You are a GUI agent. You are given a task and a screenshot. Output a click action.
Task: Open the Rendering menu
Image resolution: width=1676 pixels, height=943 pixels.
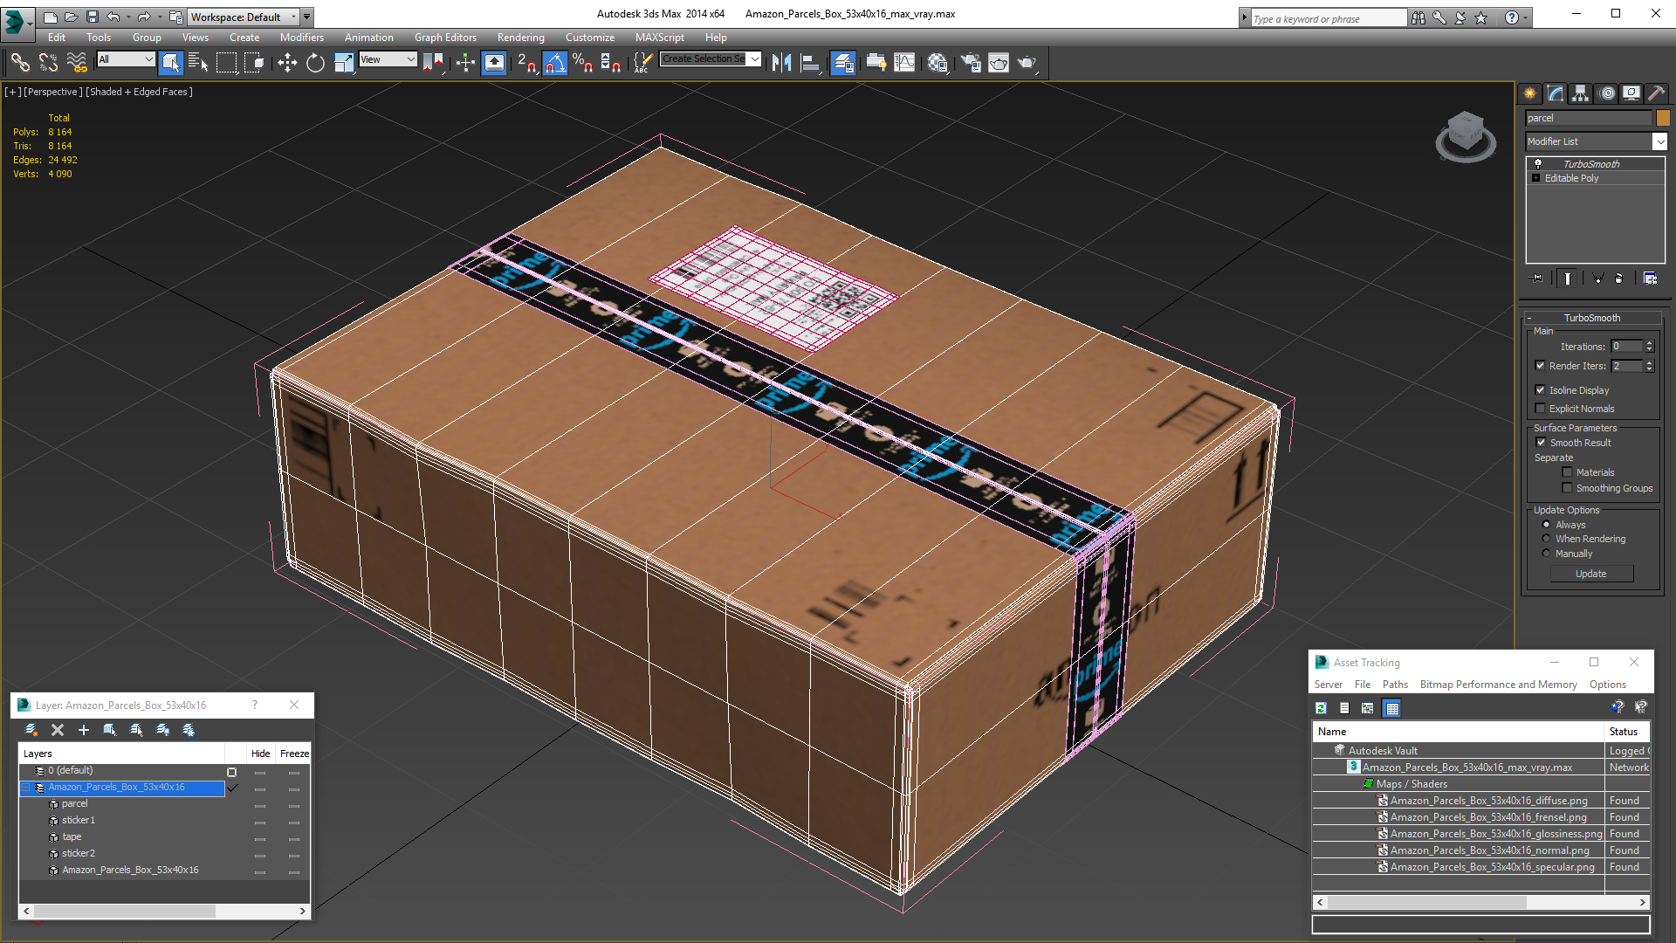click(521, 38)
